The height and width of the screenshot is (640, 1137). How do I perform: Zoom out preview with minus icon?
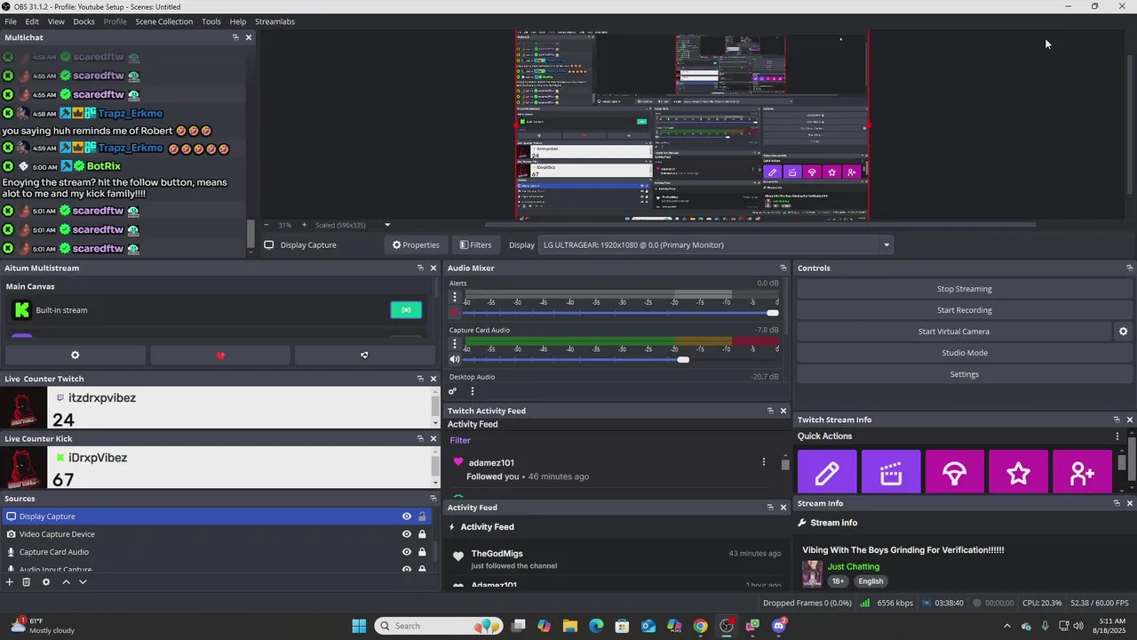(x=266, y=225)
